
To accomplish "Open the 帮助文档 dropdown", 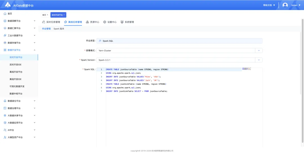I will click(269, 5).
